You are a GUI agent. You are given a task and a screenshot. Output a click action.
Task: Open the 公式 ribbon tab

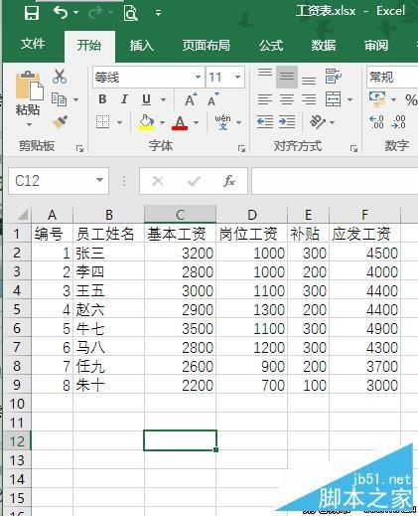click(271, 45)
